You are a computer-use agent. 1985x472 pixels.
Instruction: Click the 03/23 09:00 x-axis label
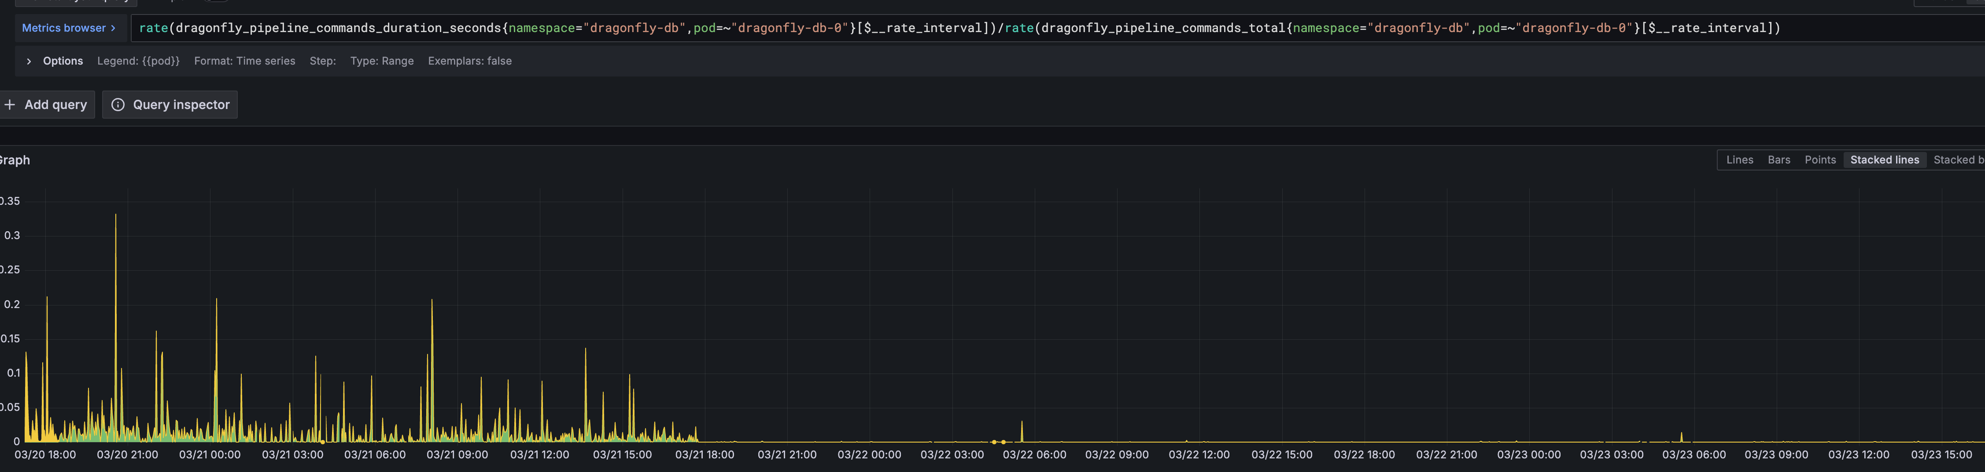point(1777,455)
